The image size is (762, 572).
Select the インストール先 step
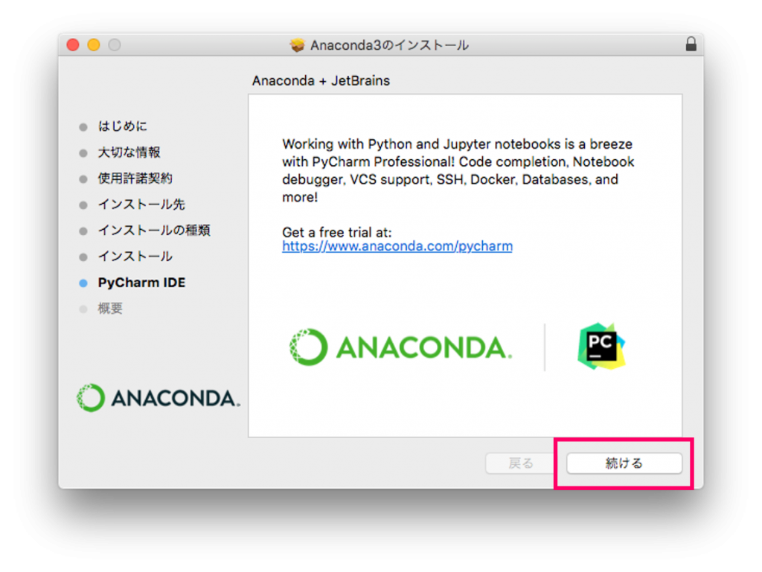pyautogui.click(x=141, y=205)
